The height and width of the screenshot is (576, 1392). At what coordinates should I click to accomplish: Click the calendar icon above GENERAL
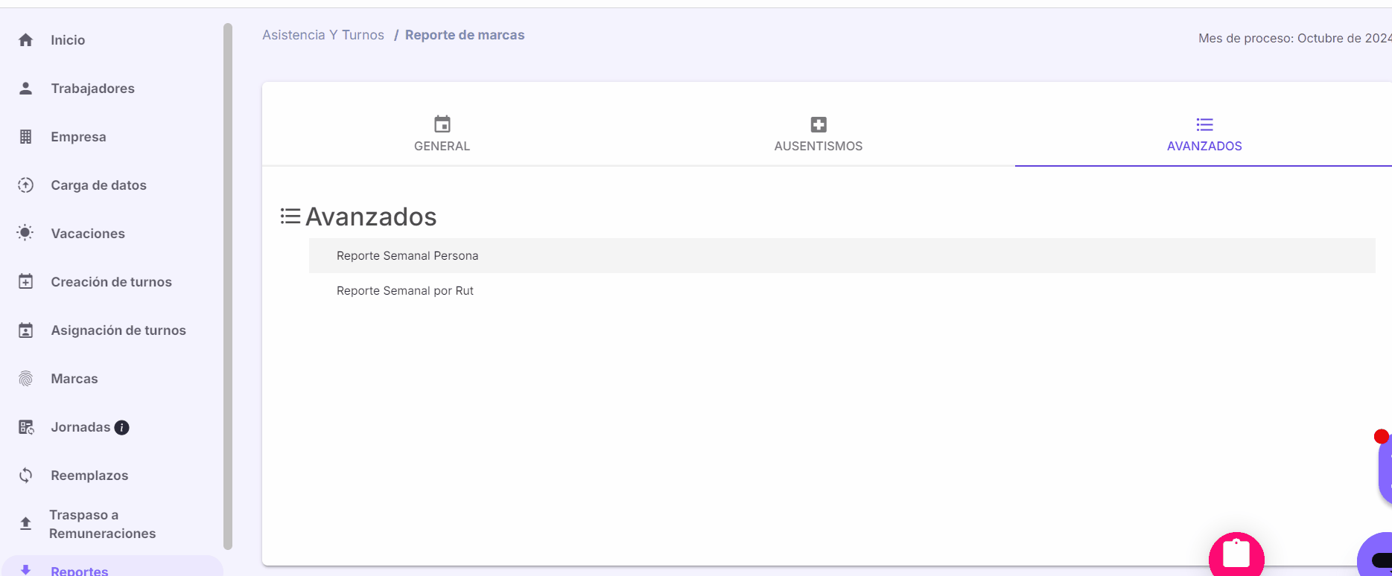pyautogui.click(x=442, y=124)
